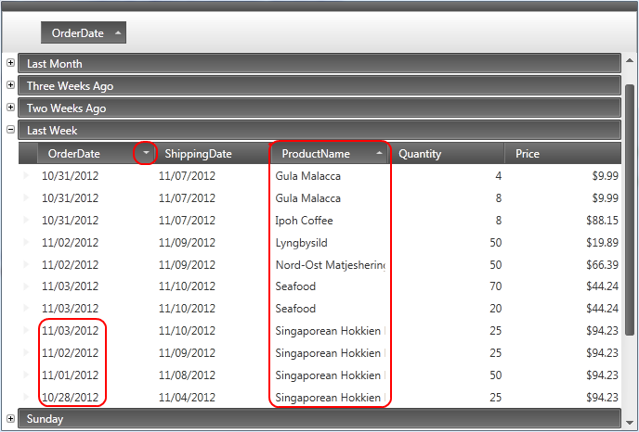Expand the Sunday group

point(10,418)
